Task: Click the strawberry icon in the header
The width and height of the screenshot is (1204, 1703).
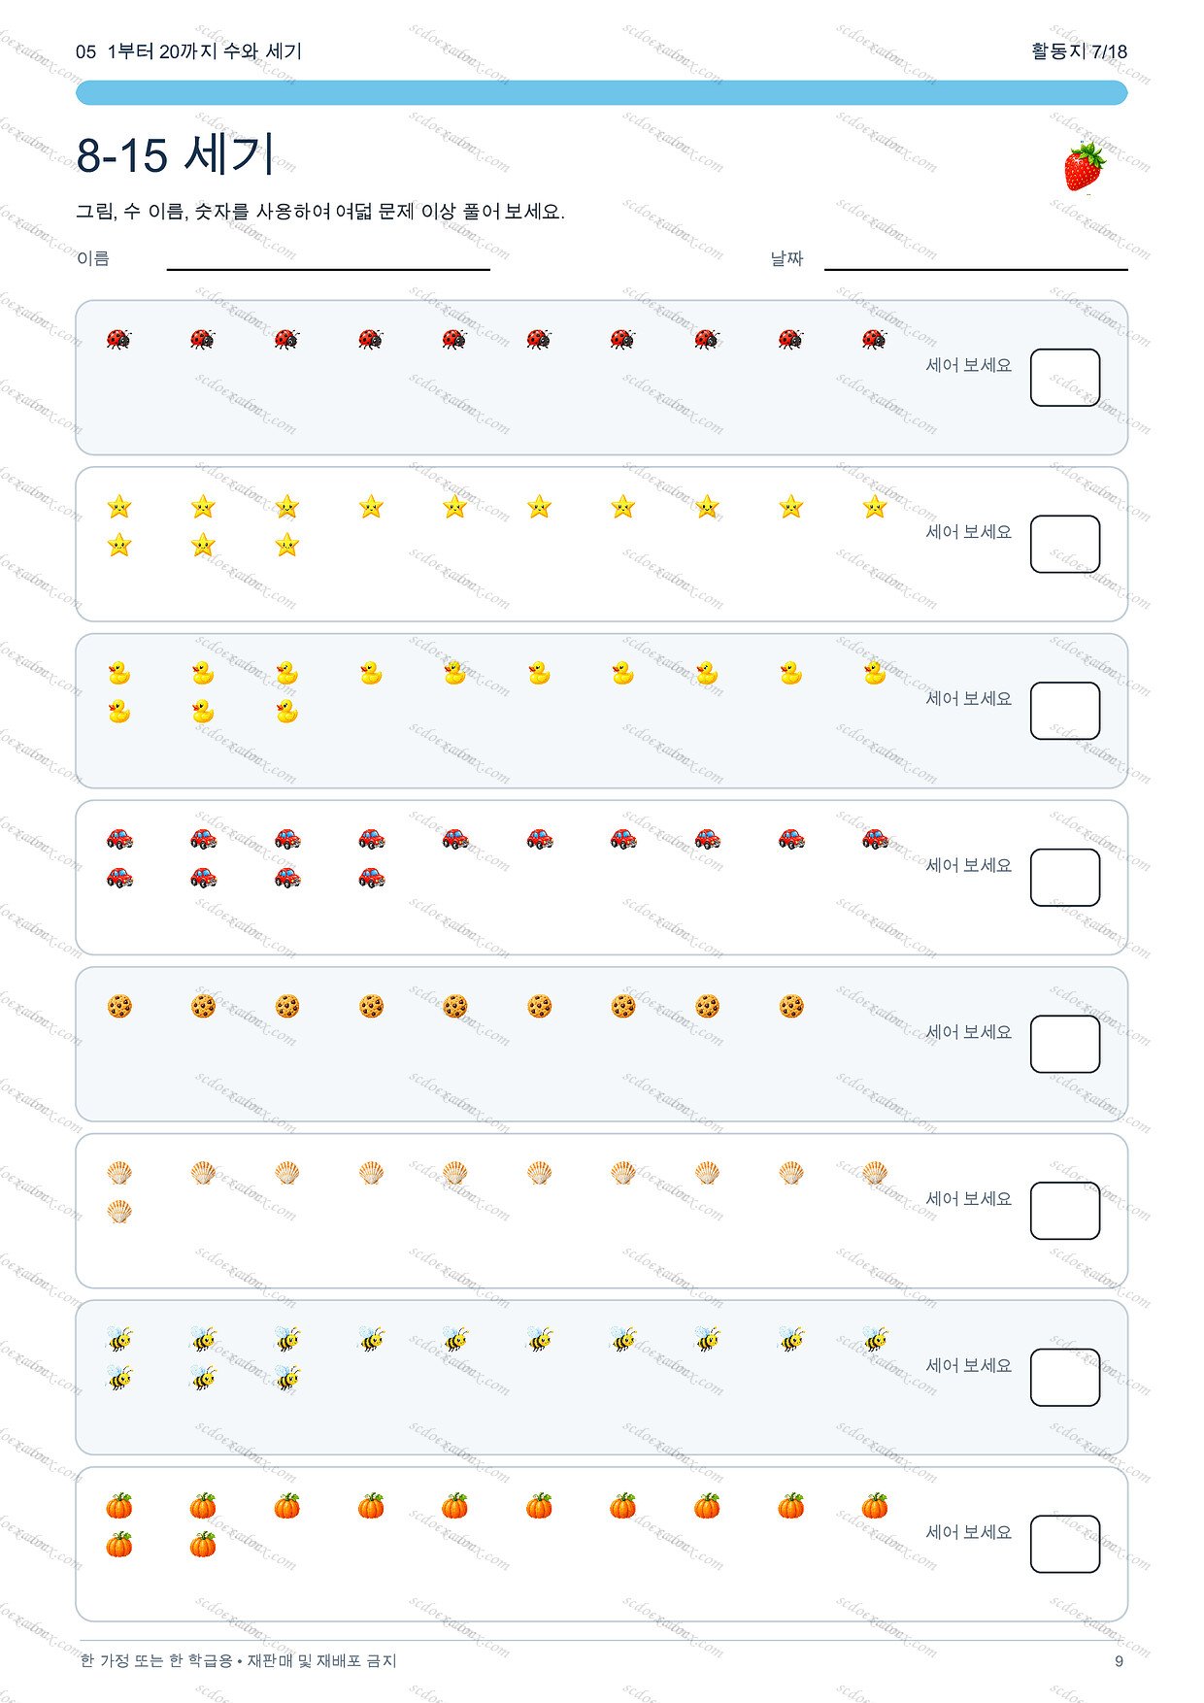Action: tap(1085, 166)
